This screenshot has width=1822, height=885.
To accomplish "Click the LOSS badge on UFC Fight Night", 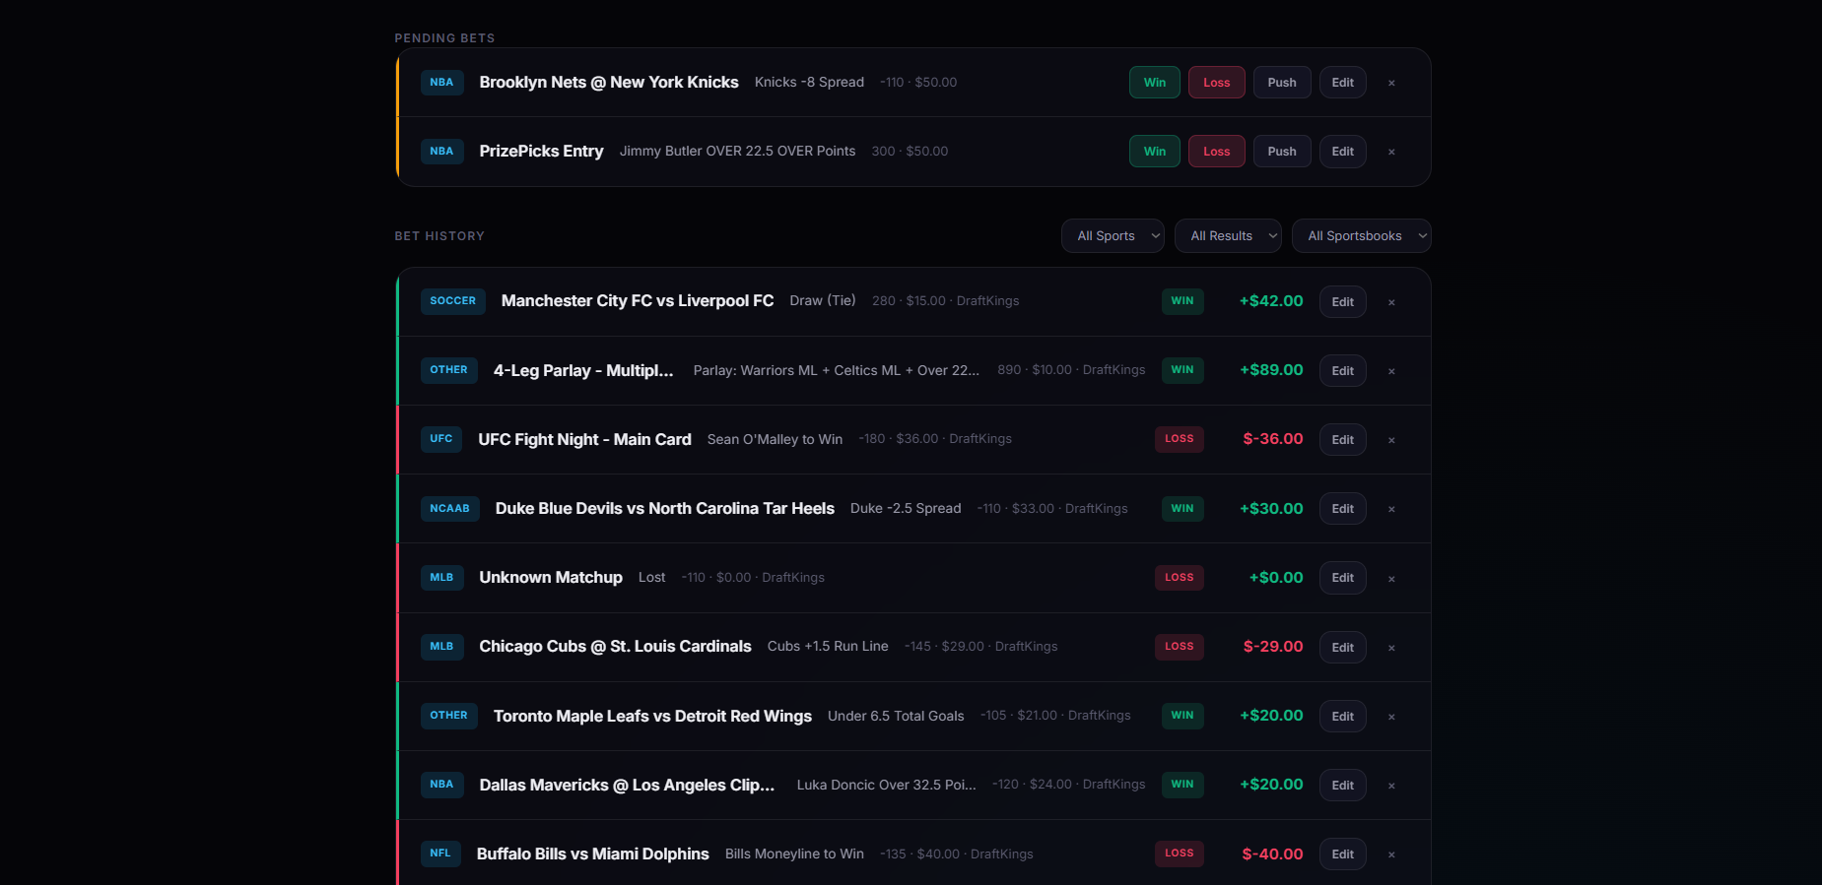I will [1180, 439].
